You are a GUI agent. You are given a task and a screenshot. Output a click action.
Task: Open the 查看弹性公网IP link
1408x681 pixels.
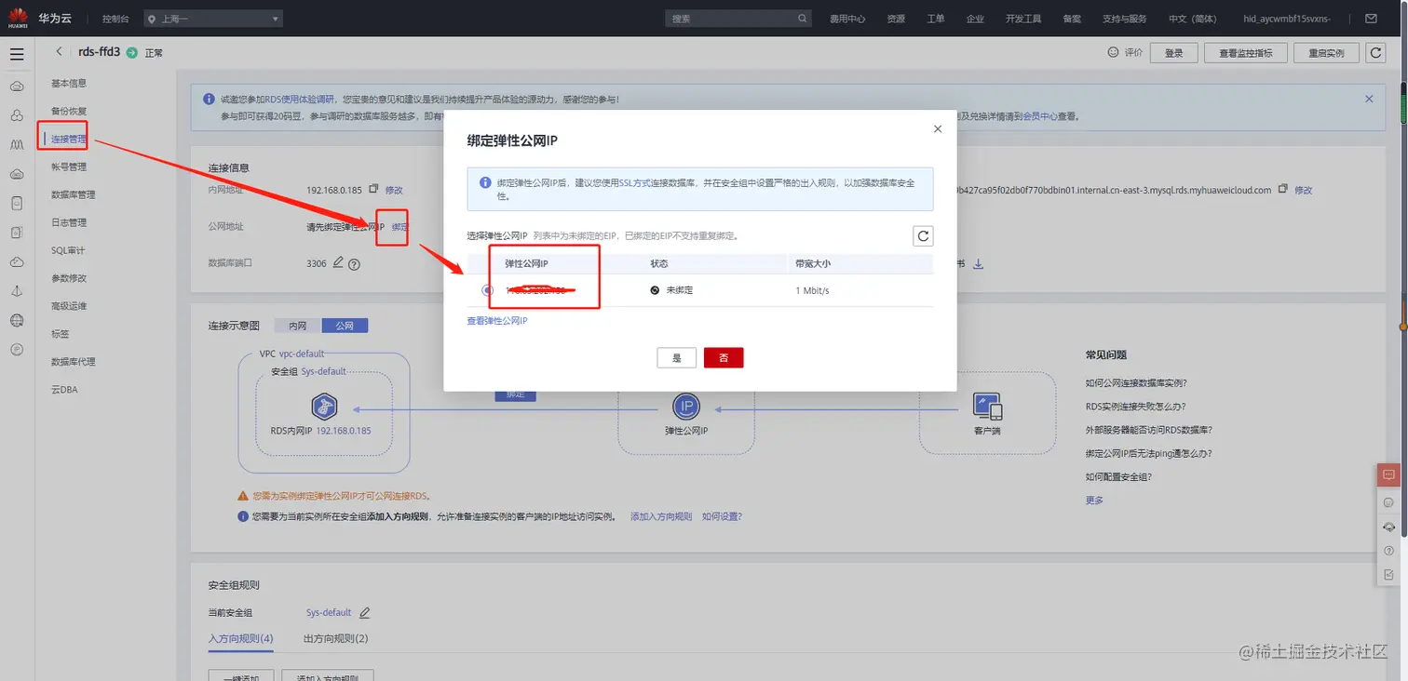pos(497,319)
